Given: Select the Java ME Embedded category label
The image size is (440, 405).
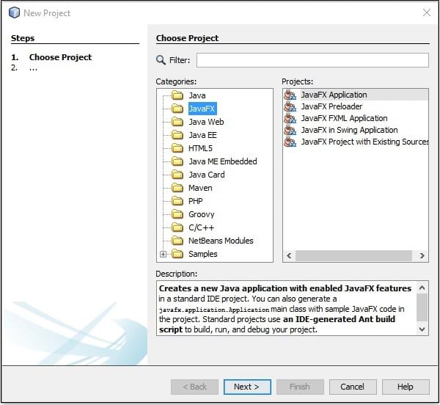Looking at the screenshot, I should (x=223, y=161).
